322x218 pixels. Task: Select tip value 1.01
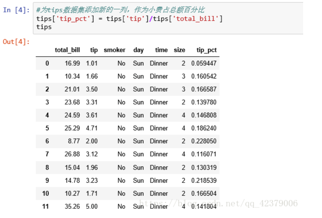[x=92, y=63]
